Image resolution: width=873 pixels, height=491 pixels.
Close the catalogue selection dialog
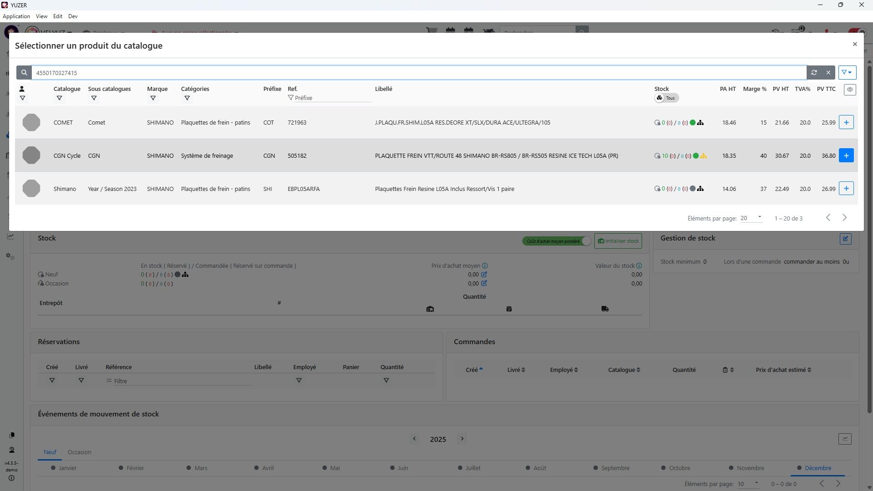click(854, 44)
